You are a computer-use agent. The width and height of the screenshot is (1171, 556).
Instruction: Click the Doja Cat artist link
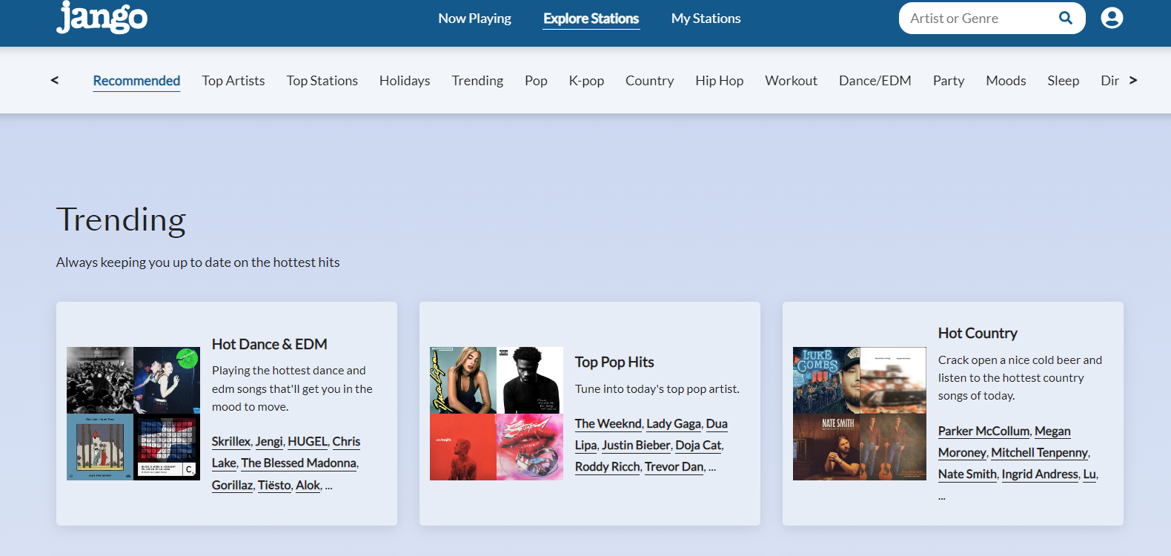coord(698,446)
